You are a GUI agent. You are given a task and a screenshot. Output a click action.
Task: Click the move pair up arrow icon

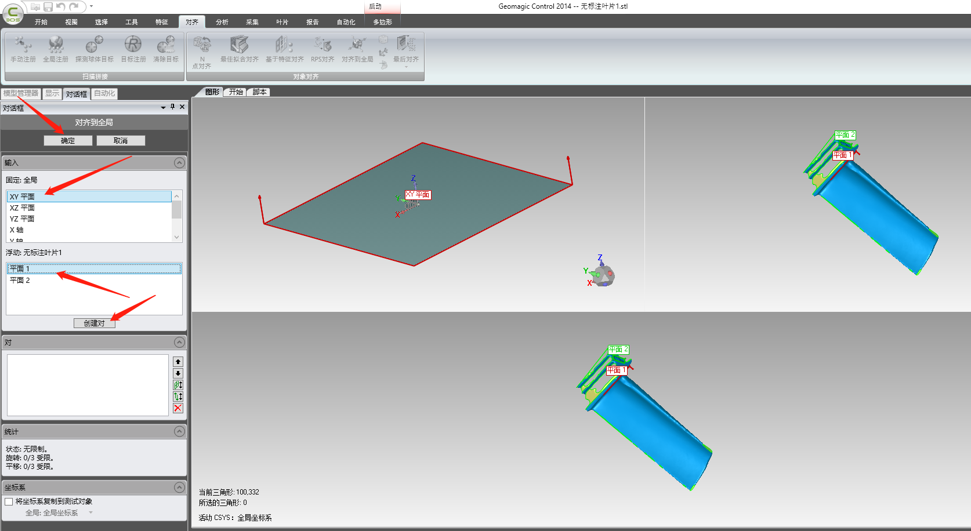[x=178, y=362]
